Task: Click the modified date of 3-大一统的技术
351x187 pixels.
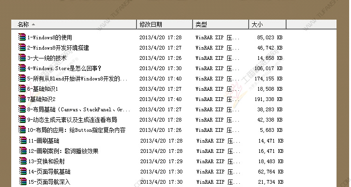Action: click(x=160, y=58)
